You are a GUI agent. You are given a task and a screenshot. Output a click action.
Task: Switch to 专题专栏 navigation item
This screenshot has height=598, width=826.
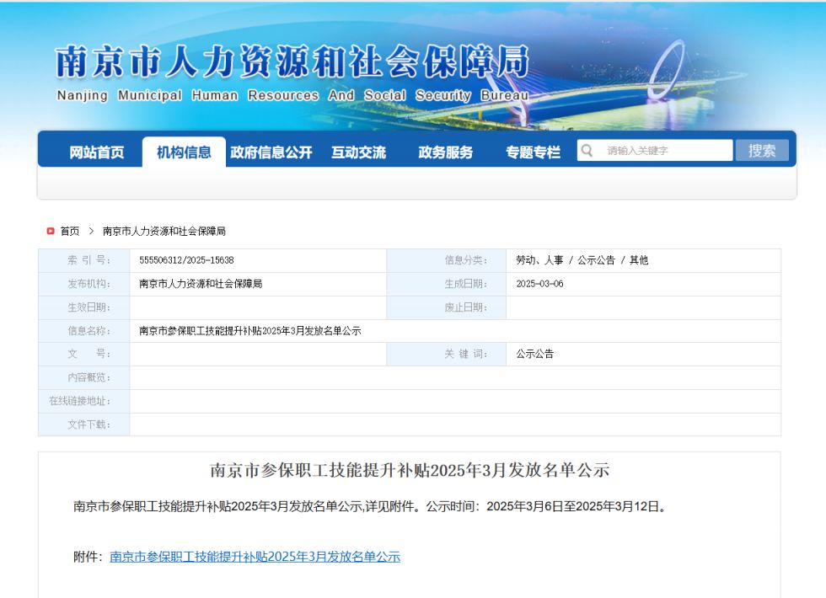point(533,152)
